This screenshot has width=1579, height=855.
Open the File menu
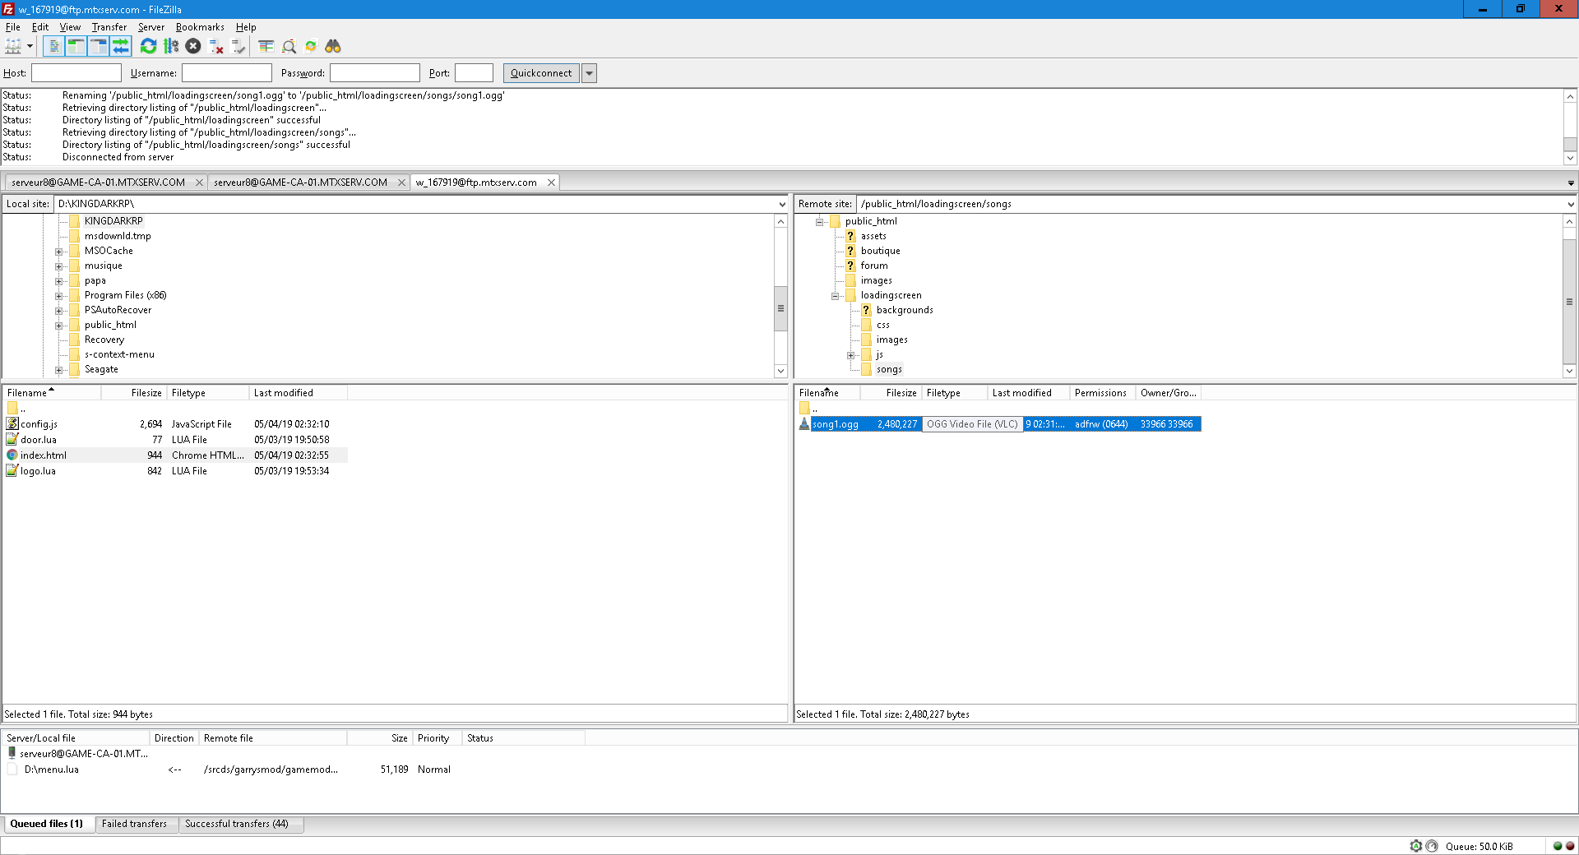12,27
